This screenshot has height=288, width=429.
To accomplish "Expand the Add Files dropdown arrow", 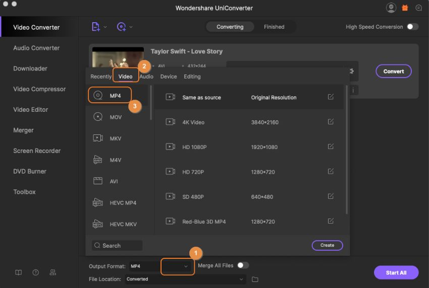I will 105,27.
